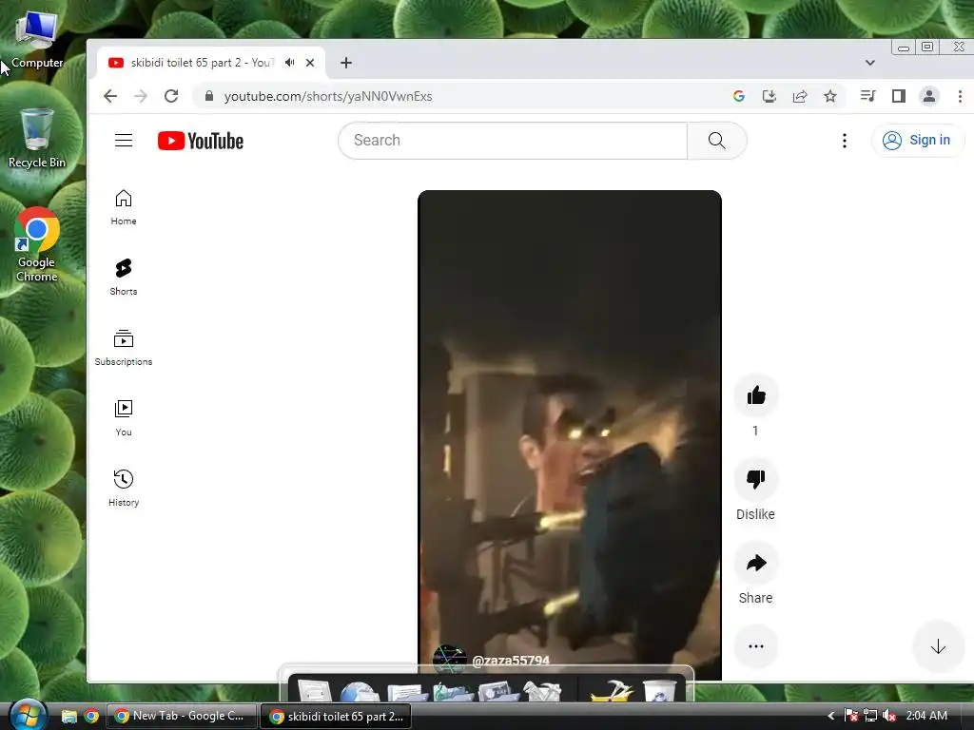Toggle Chrome side panel
974x730 pixels.
click(898, 96)
